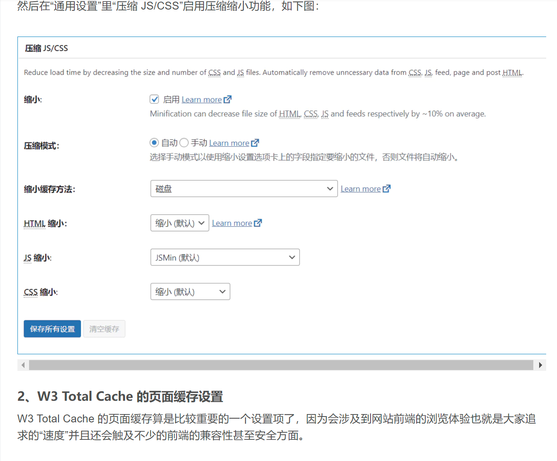Open Learn more link beside 手动 radio
The image size is (557, 461).
click(229, 143)
